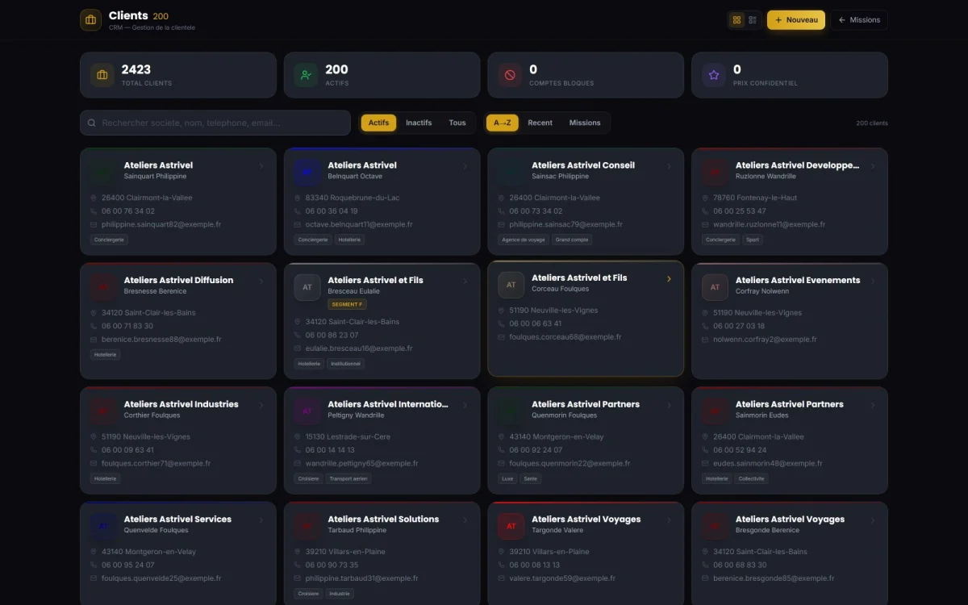The width and height of the screenshot is (968, 605).
Task: Click the Total Clients briefcase stat icon
Action: 102,75
